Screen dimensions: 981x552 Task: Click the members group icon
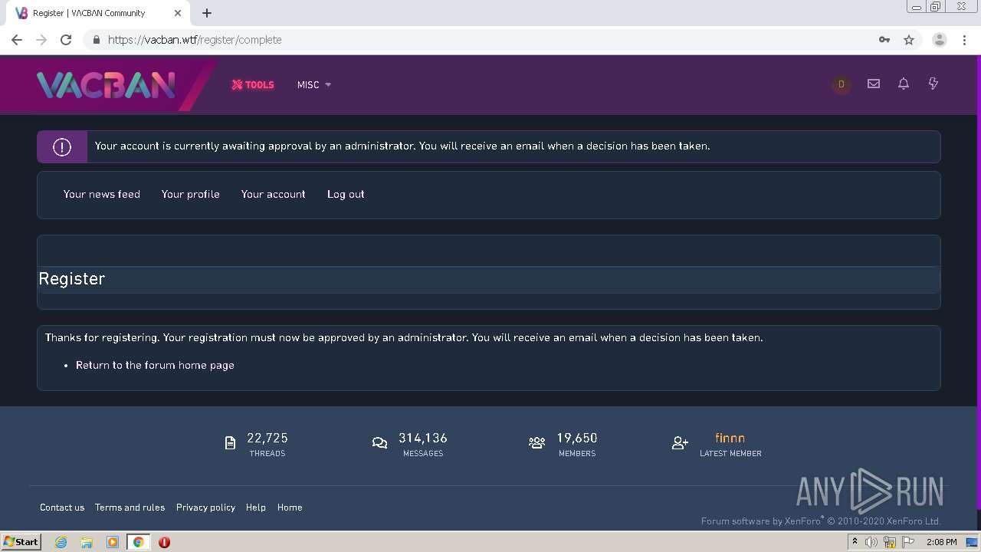click(536, 443)
